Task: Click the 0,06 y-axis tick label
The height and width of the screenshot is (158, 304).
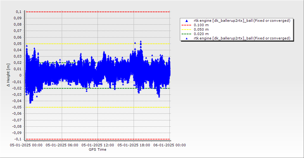Action: coord(18,37)
